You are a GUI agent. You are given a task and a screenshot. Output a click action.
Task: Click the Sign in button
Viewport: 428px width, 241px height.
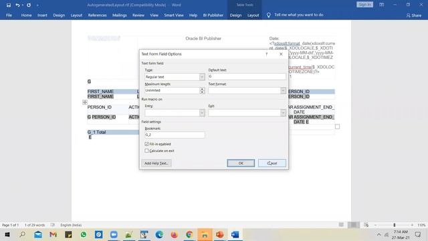tap(364, 5)
